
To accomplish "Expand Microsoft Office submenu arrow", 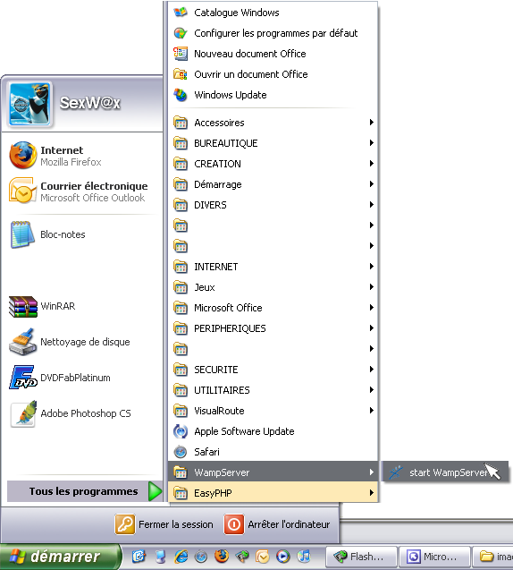I will point(372,308).
